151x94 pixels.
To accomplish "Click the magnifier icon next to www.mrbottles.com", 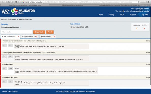I will (x=2, y=27).
